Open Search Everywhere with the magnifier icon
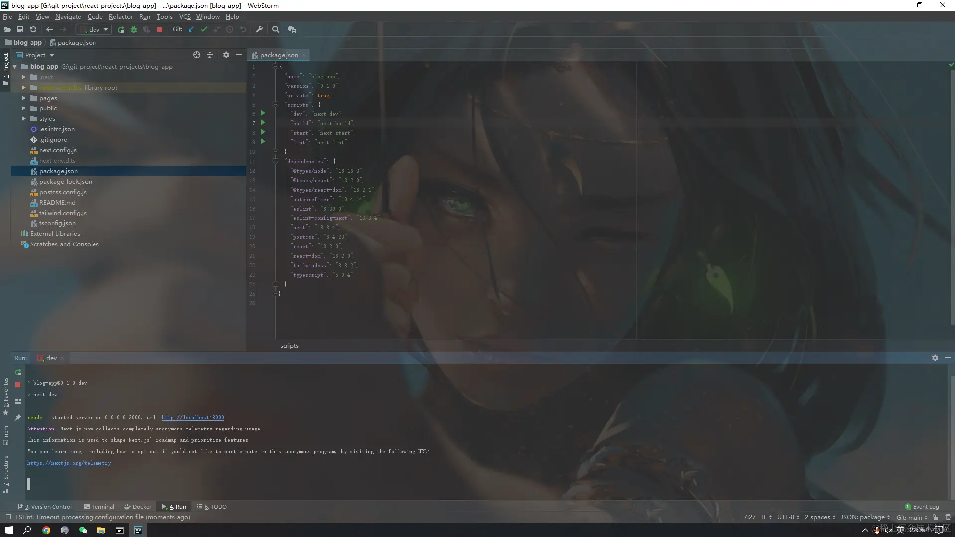The height and width of the screenshot is (537, 955). pos(276,29)
